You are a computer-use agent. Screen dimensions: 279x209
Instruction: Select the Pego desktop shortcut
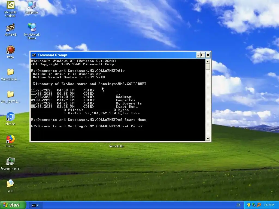(10, 52)
